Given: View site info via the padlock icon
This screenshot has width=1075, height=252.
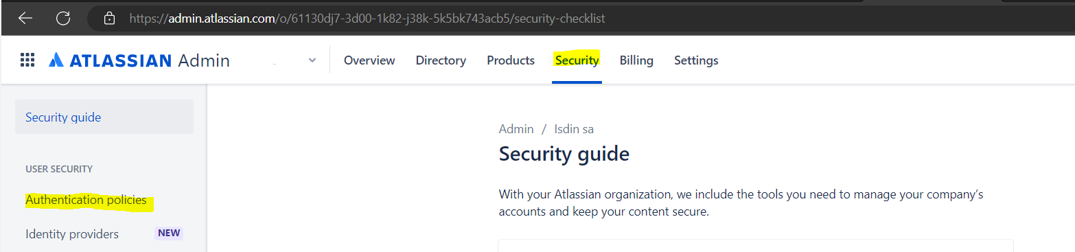Looking at the screenshot, I should coord(108,19).
